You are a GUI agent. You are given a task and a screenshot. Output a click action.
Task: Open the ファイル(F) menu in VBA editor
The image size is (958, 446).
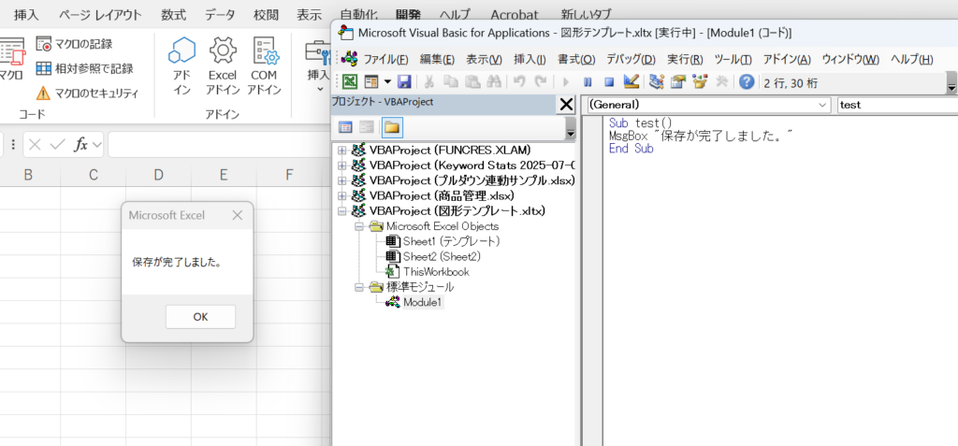coord(385,59)
